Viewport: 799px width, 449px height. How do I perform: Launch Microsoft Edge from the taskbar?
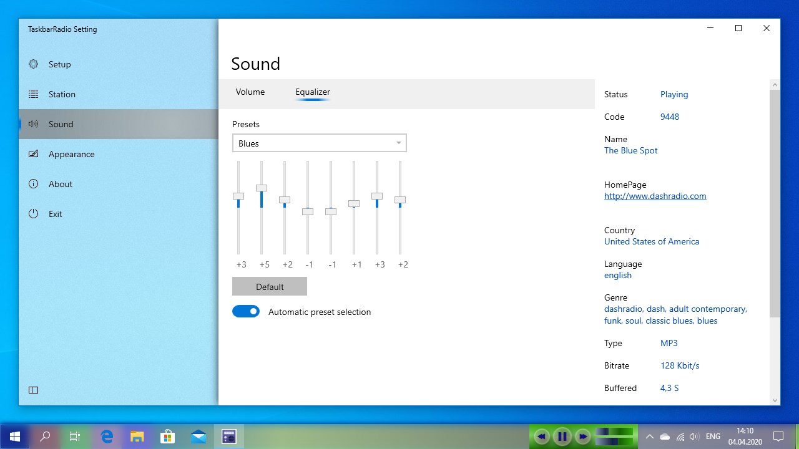tap(107, 437)
